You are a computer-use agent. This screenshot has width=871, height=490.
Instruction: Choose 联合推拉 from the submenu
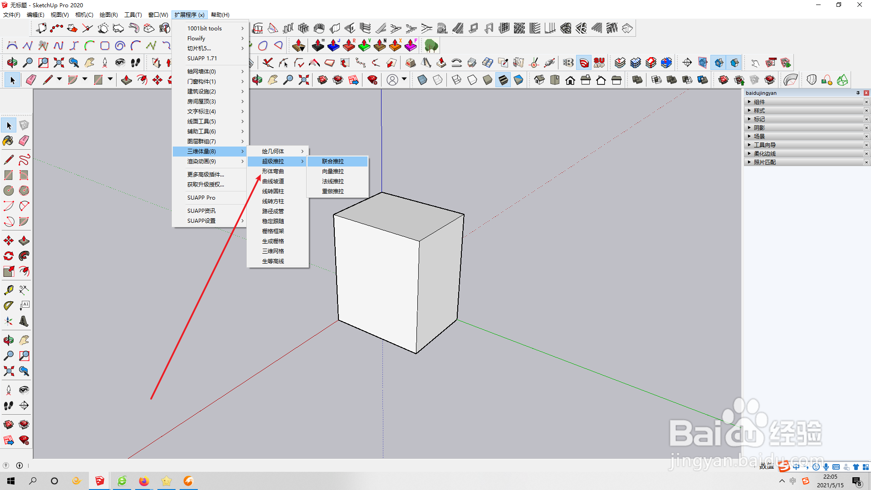pyautogui.click(x=333, y=162)
